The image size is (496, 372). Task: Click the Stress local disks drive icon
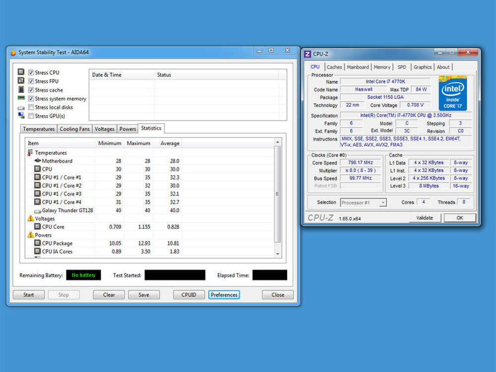click(x=21, y=108)
